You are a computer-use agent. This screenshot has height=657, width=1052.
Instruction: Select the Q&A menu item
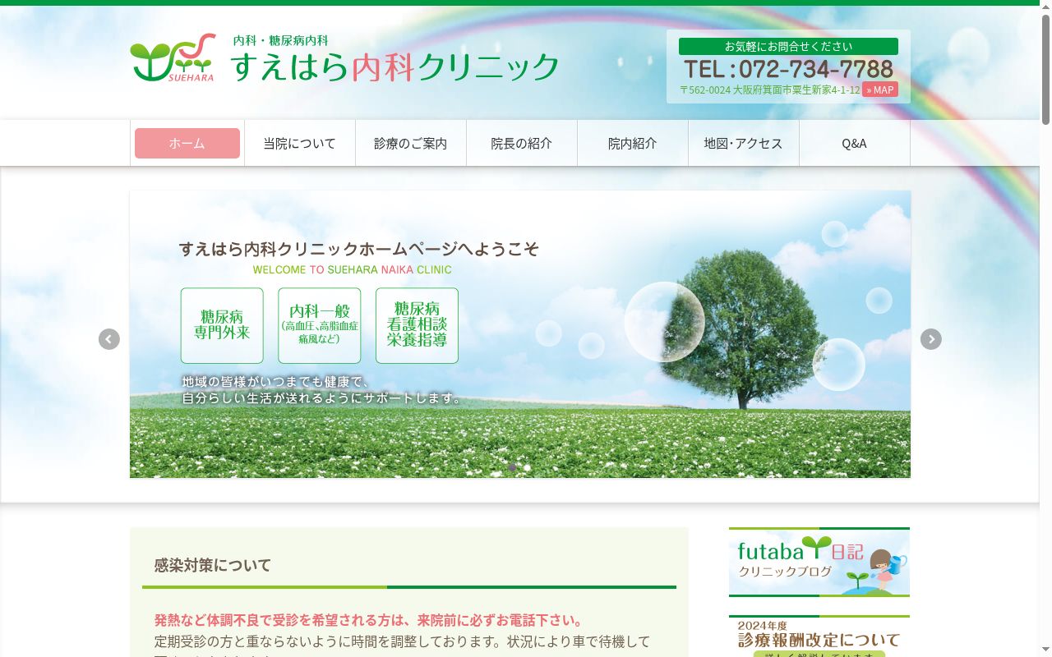[x=854, y=143]
